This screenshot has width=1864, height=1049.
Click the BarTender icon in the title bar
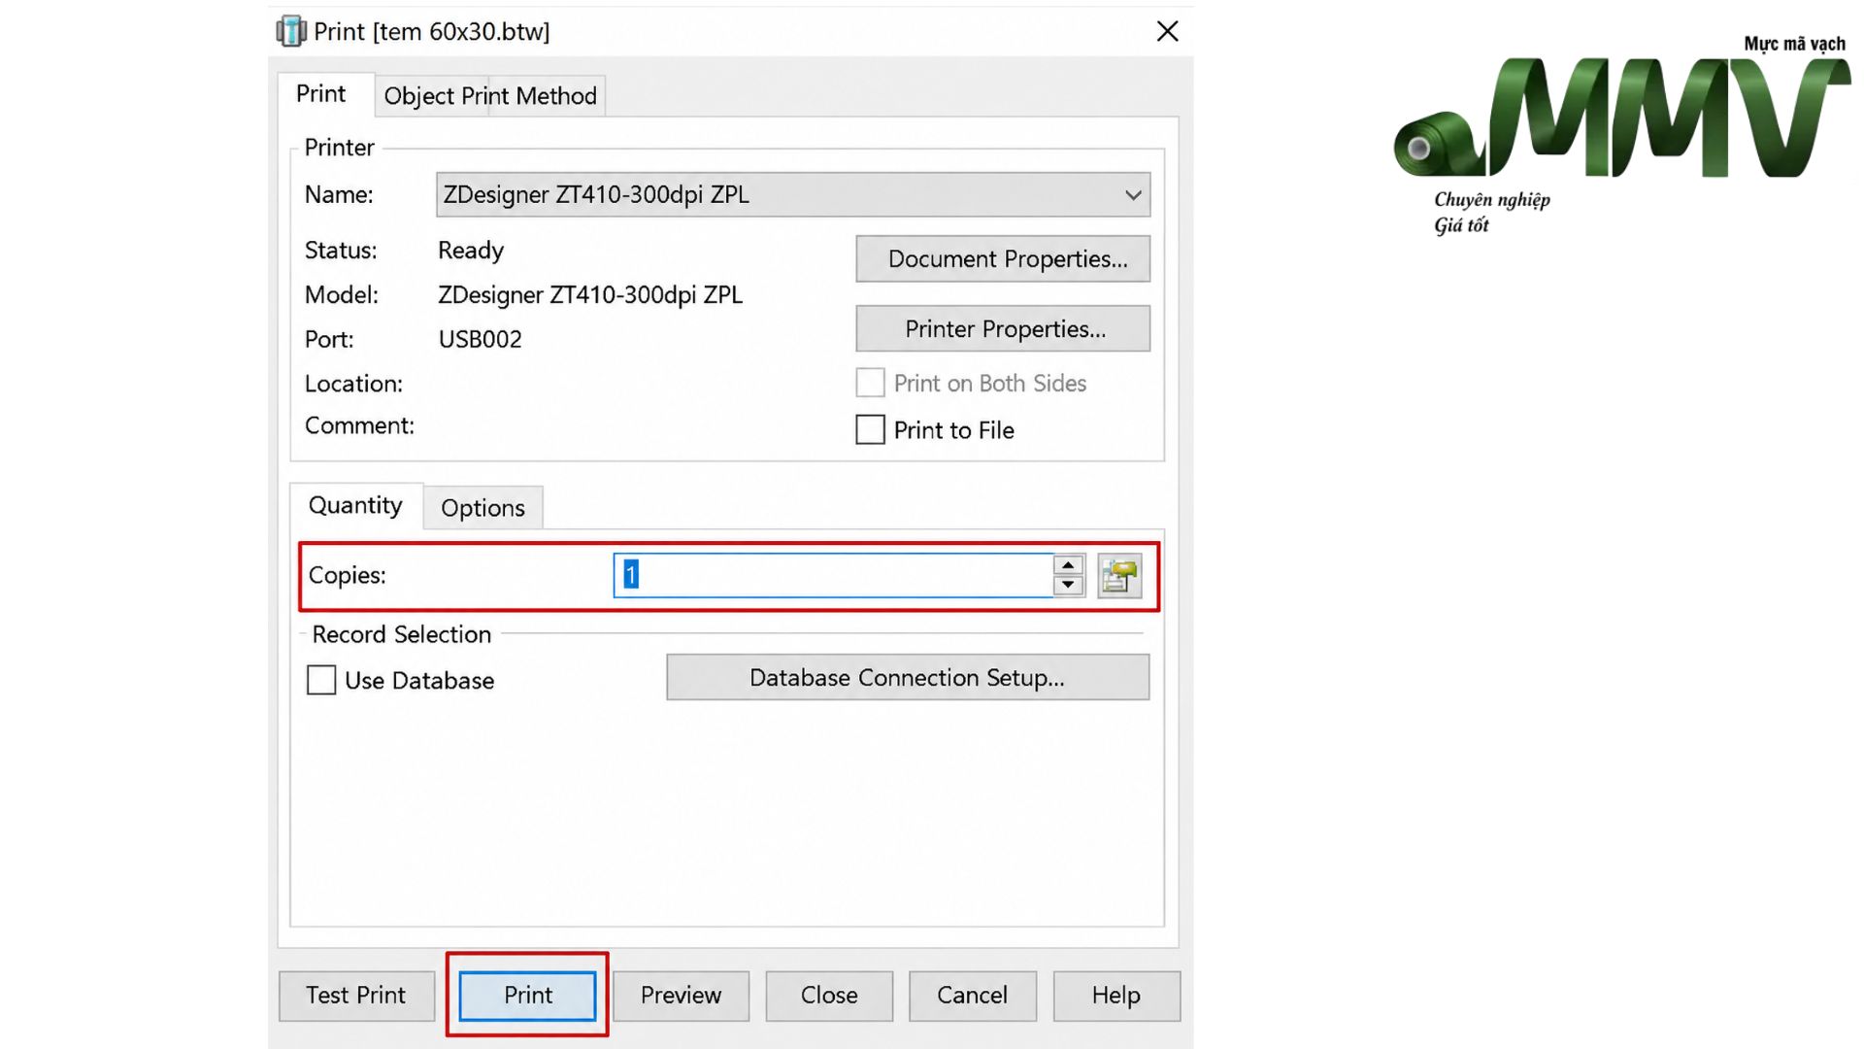coord(290,31)
